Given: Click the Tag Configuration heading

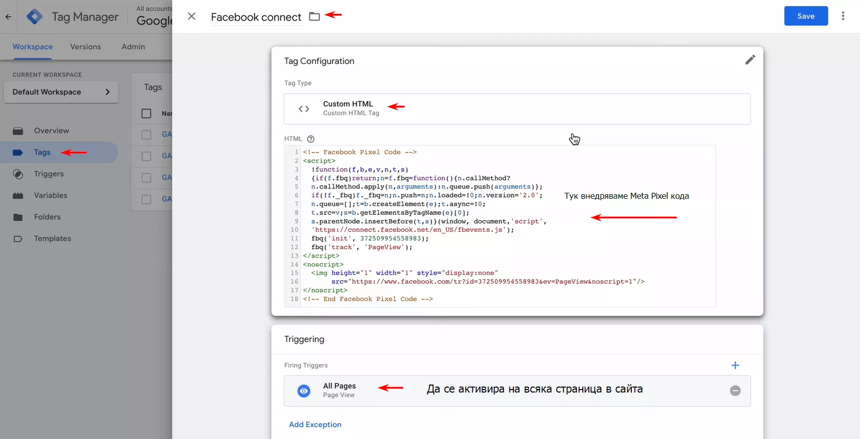Looking at the screenshot, I should pyautogui.click(x=319, y=61).
